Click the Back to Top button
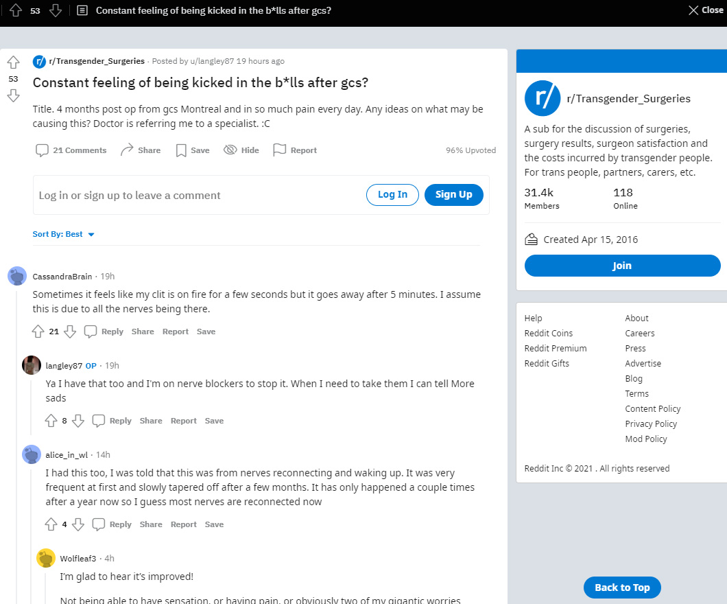Screen dimensions: 727x604 coord(621,588)
